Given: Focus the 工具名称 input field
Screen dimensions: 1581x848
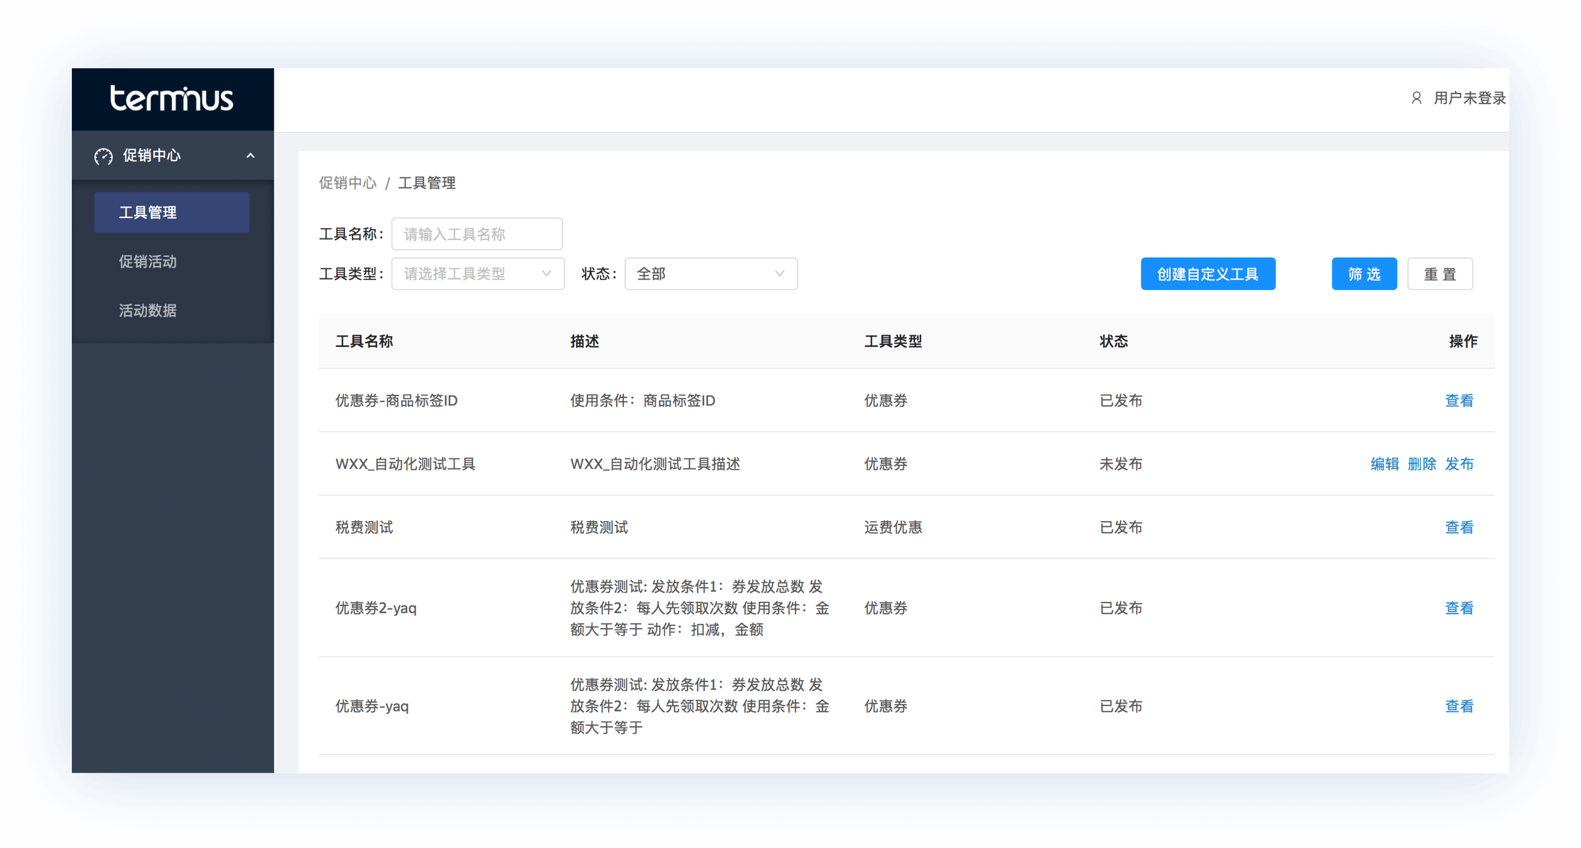Looking at the screenshot, I should (477, 234).
